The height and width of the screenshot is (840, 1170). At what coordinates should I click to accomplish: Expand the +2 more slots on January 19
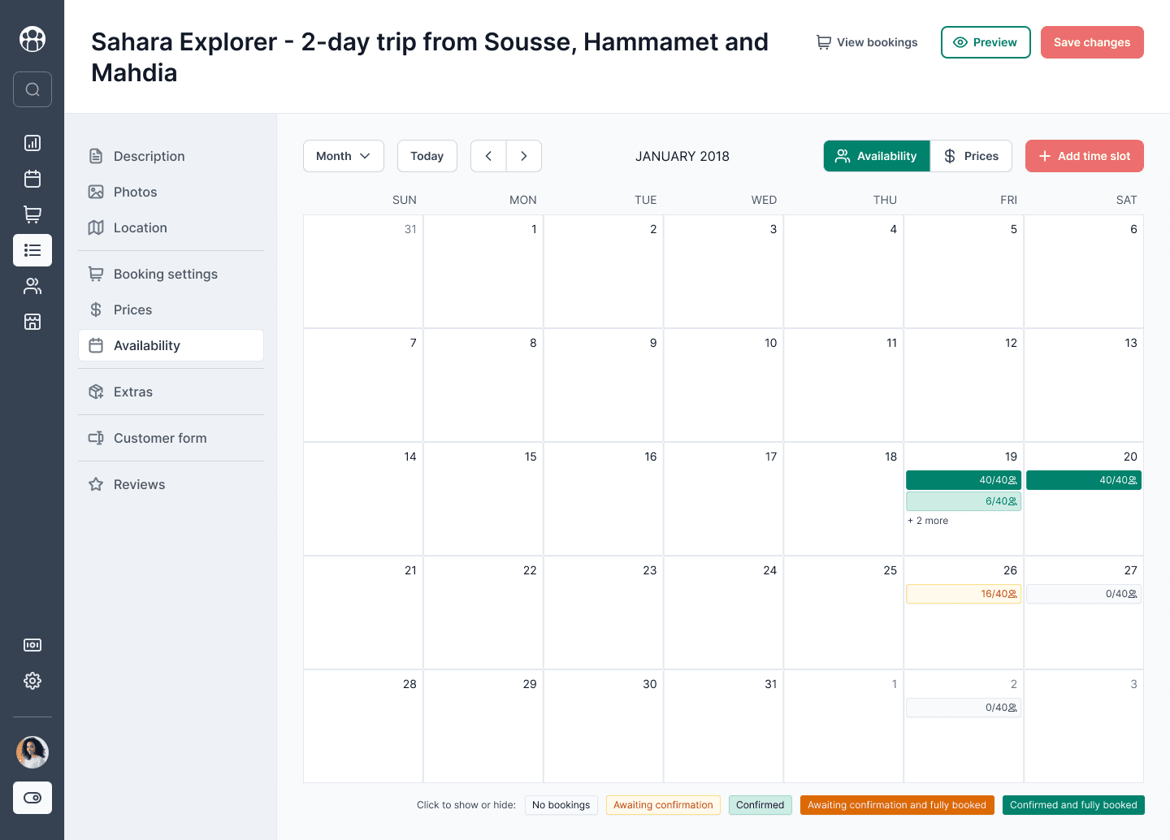coord(928,521)
